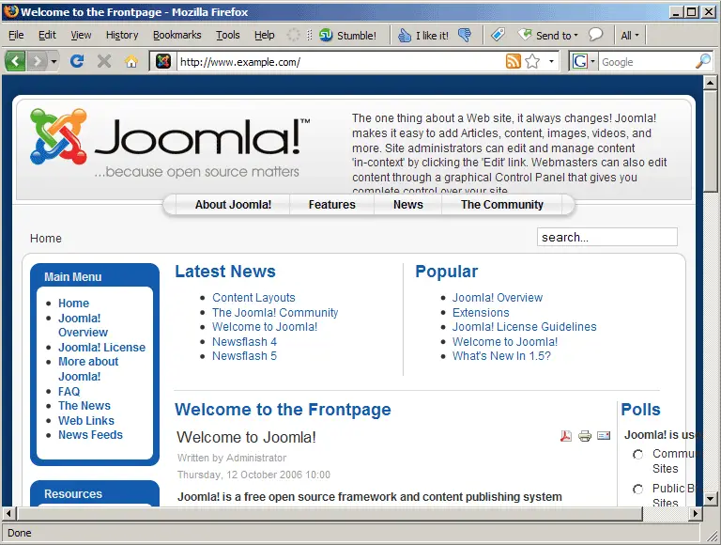Open the address bar URL history dropdown
This screenshot has width=721, height=545.
[x=551, y=61]
